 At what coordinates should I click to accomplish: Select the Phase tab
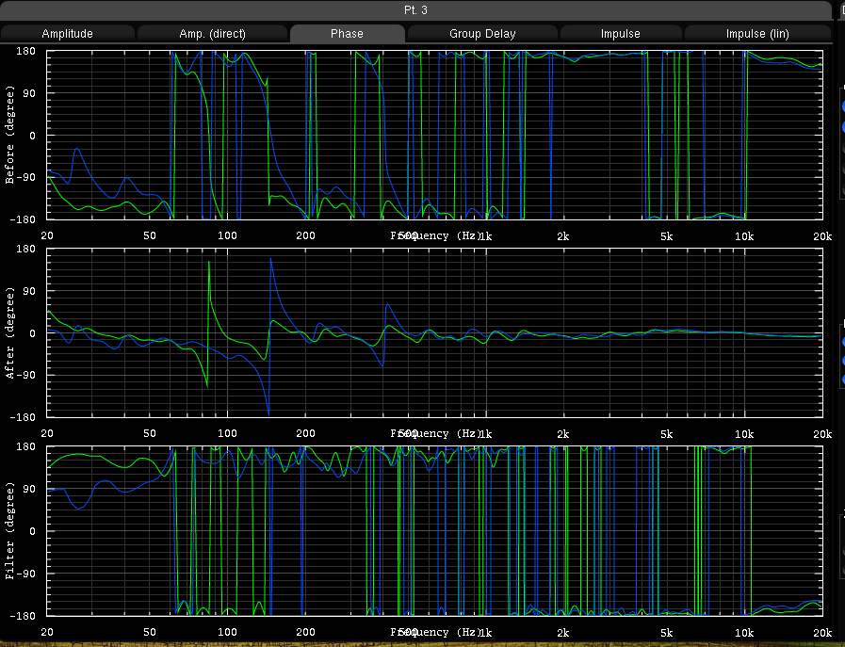click(x=347, y=34)
